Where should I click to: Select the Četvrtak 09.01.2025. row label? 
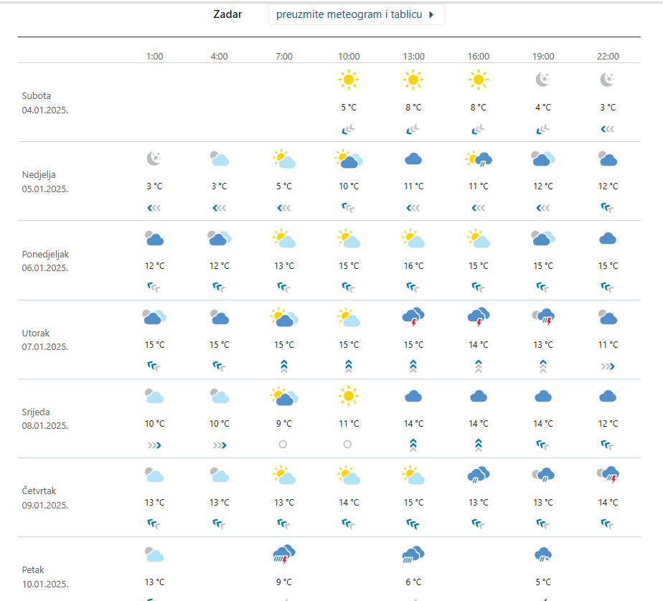click(45, 498)
